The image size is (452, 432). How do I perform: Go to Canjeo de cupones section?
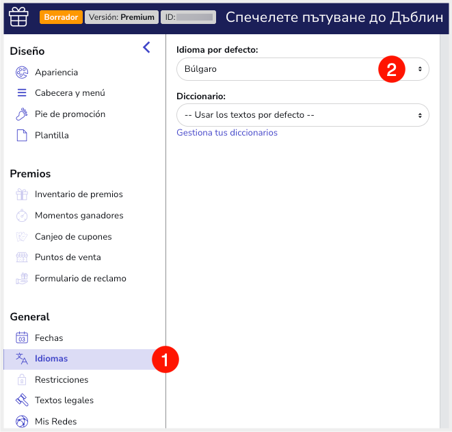coord(73,237)
